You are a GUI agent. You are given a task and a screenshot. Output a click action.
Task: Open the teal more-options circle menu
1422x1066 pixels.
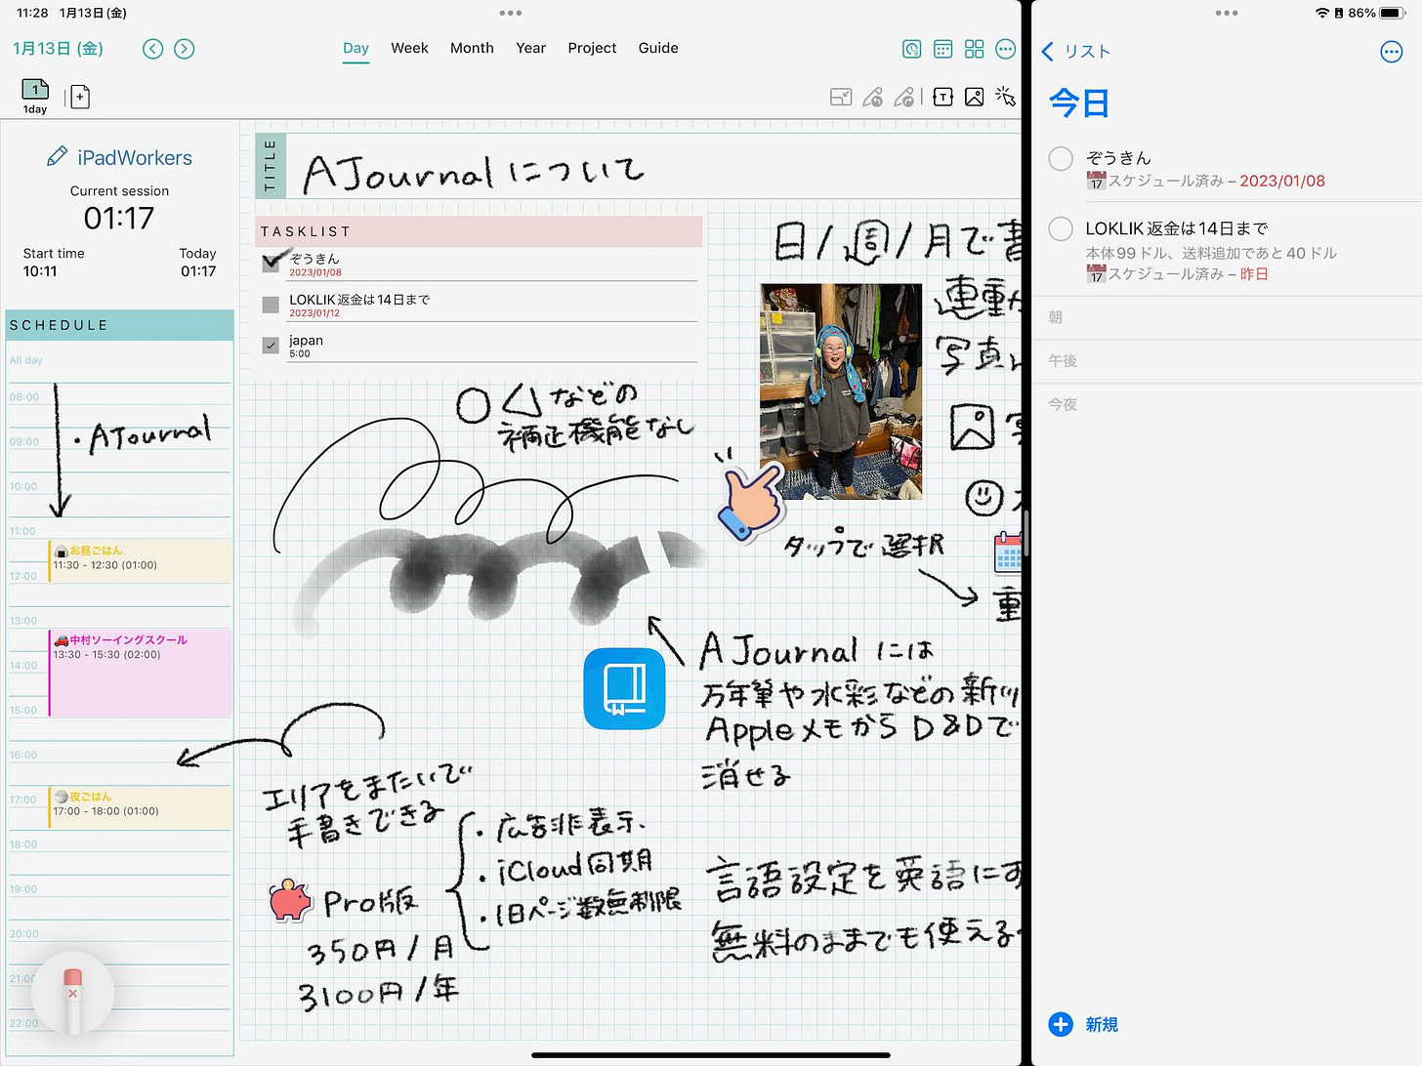point(1005,49)
